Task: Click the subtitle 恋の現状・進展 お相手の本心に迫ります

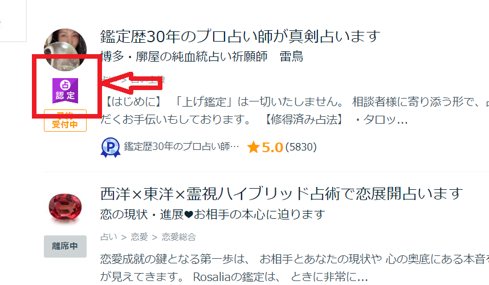Action: tap(213, 214)
